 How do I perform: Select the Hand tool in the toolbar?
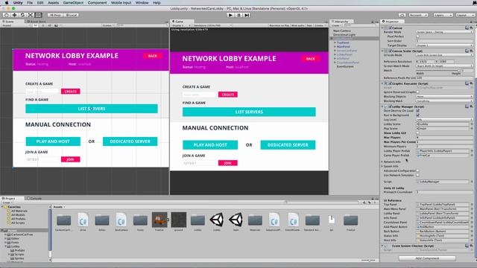coord(7,15)
